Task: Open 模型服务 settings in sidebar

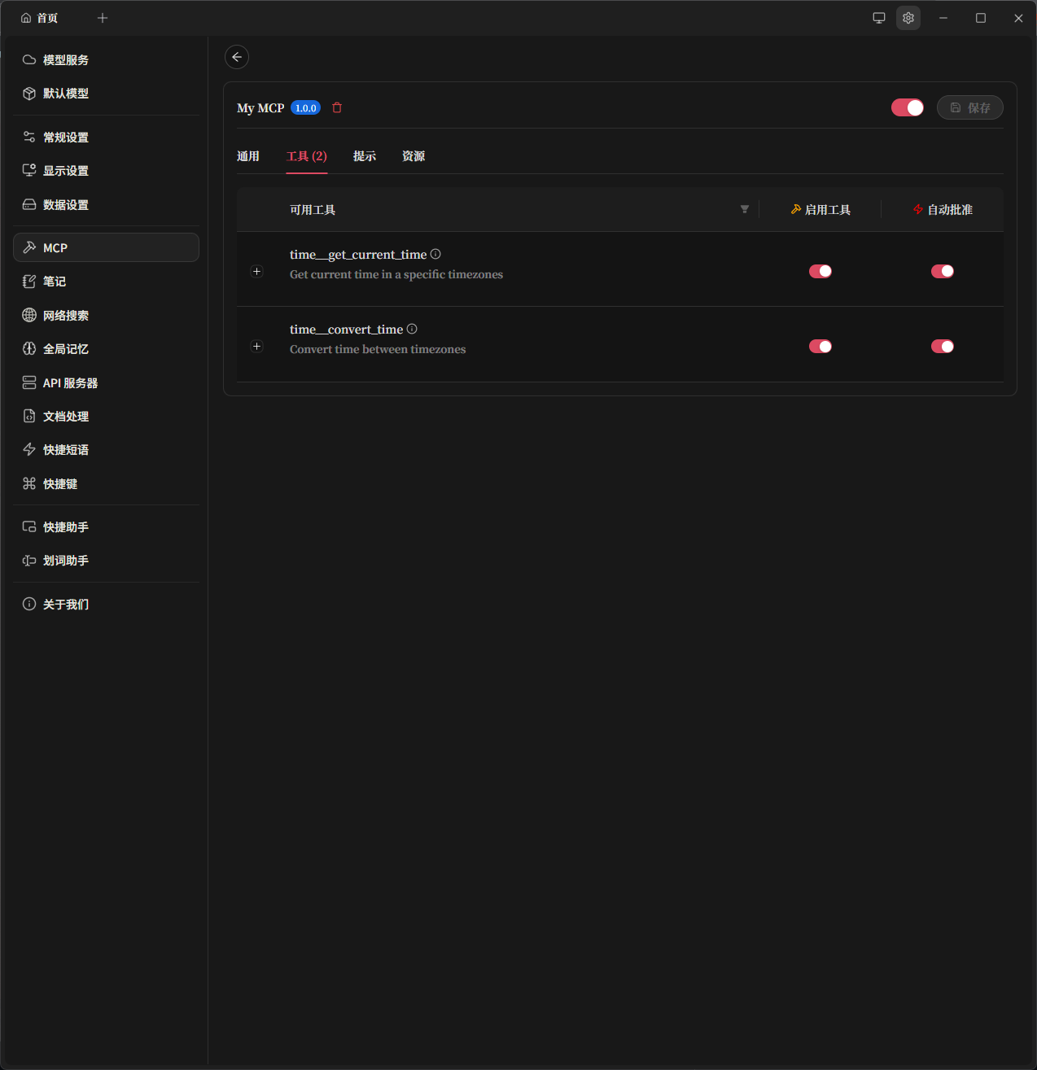Action: coord(65,60)
